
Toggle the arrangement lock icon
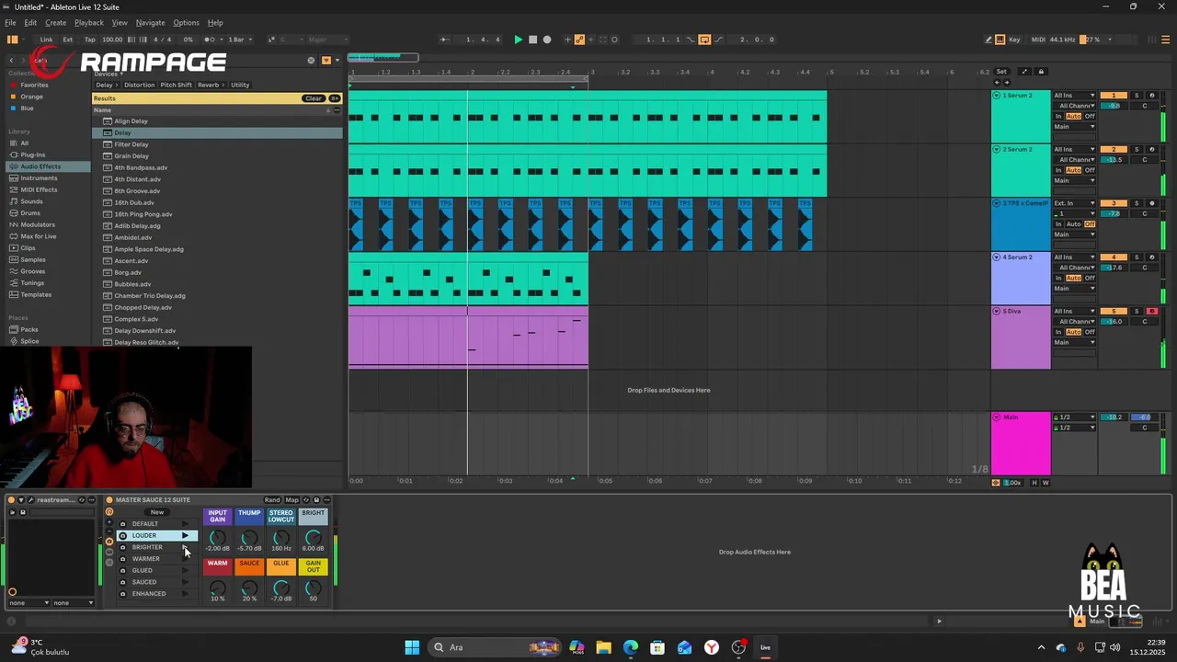tap(1041, 72)
